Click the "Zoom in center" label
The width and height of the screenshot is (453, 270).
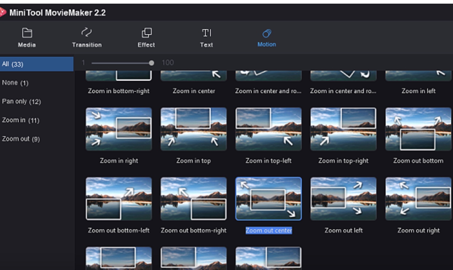click(x=194, y=91)
